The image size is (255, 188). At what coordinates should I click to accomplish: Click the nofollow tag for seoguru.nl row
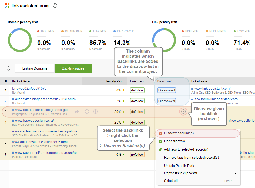(137, 154)
